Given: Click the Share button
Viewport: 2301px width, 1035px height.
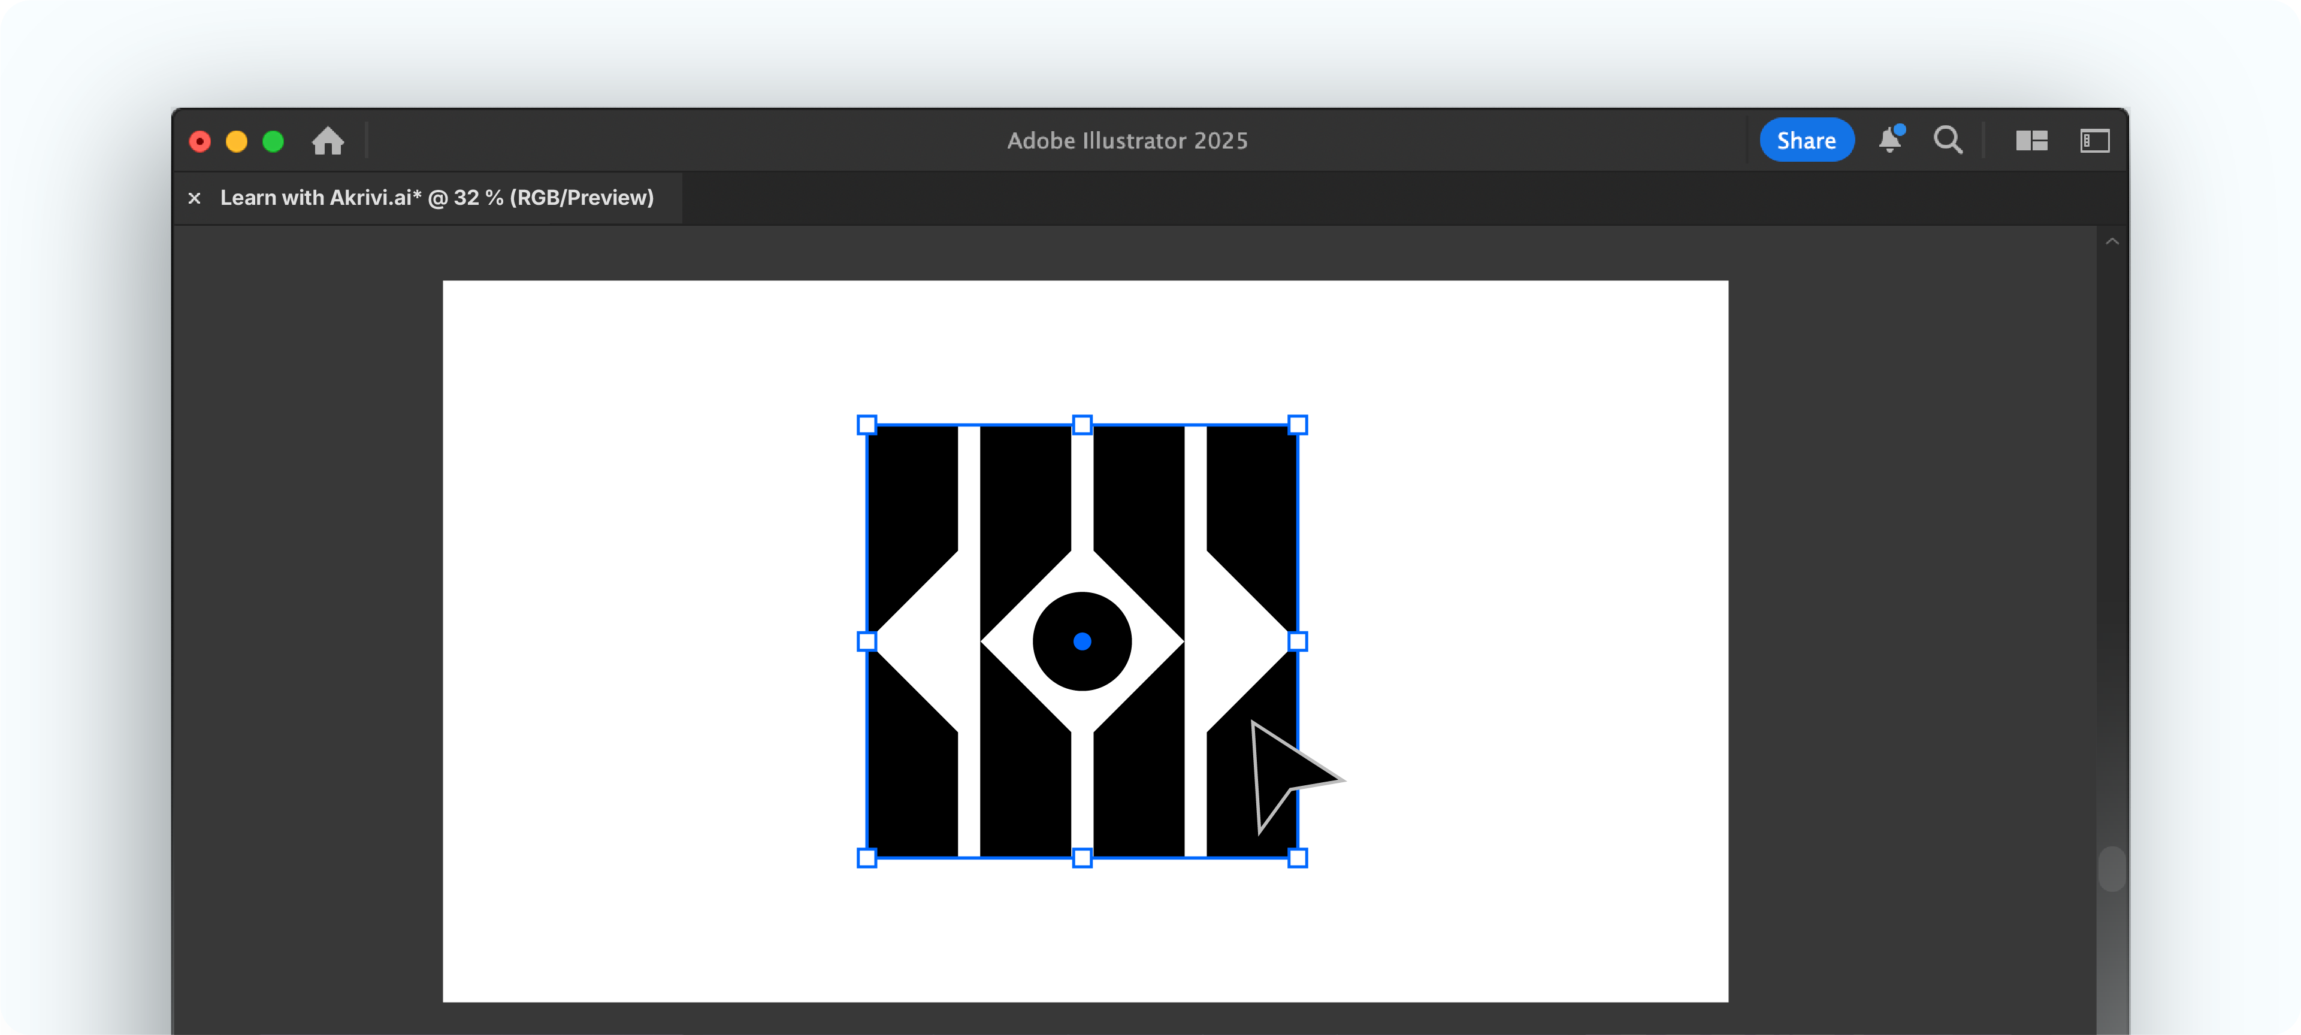Looking at the screenshot, I should pos(1806,140).
